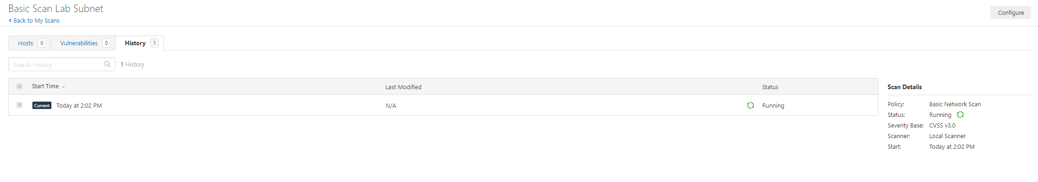Check the box for today's 2:02 PM scan

point(19,105)
